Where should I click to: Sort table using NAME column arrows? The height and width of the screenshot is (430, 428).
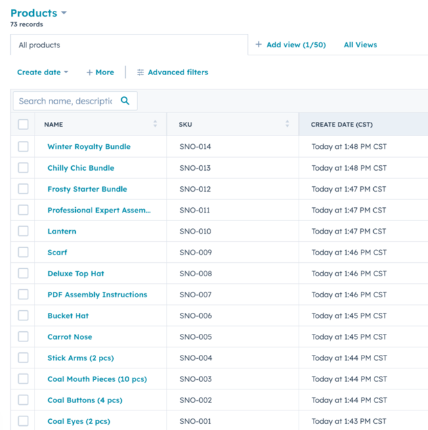click(x=155, y=124)
